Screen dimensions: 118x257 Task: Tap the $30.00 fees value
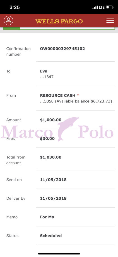point(47,139)
